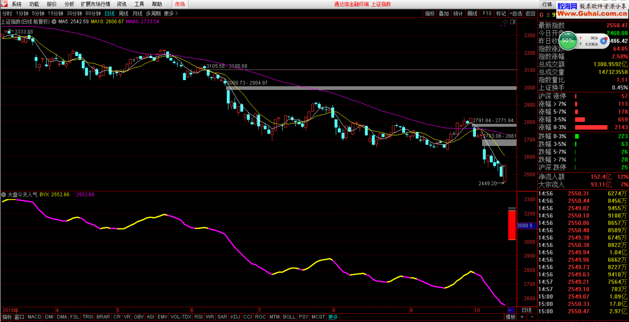Select the RSI indicator tab
Image resolution: width=629 pixels, height=322 pixels.
coord(198,317)
